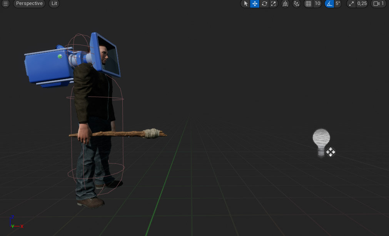Toggle scale snapping icon
389x236 pixels.
[x=351, y=3]
